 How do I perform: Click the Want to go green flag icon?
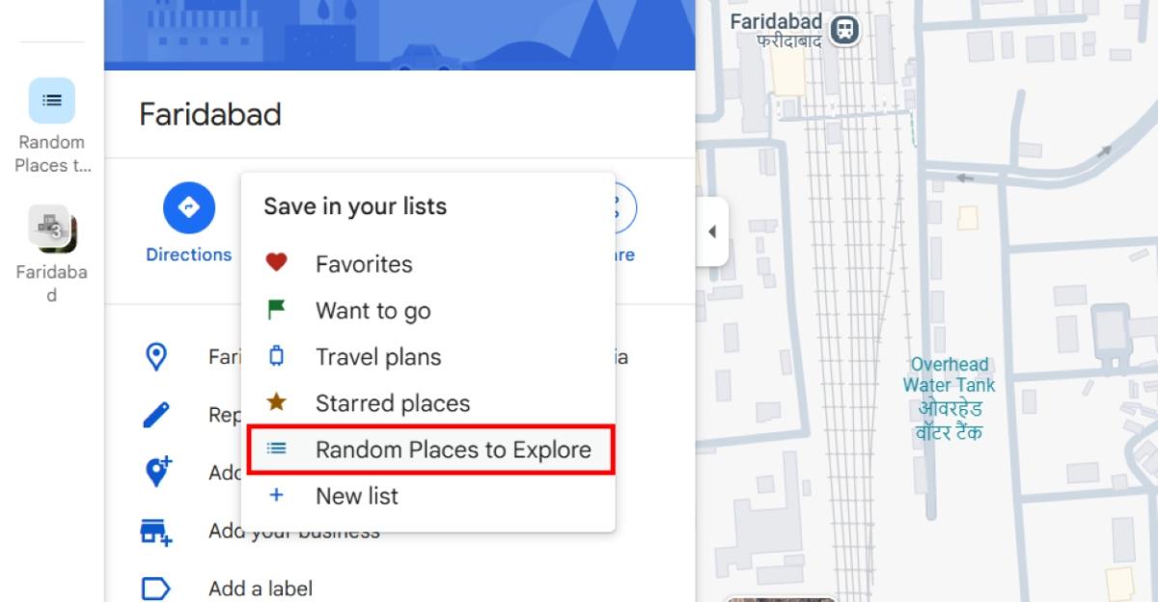[x=277, y=310]
